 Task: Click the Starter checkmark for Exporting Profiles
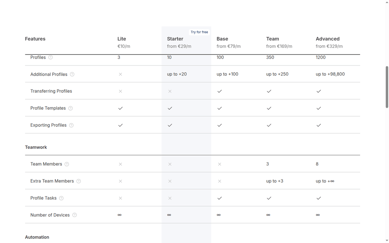[x=170, y=125]
